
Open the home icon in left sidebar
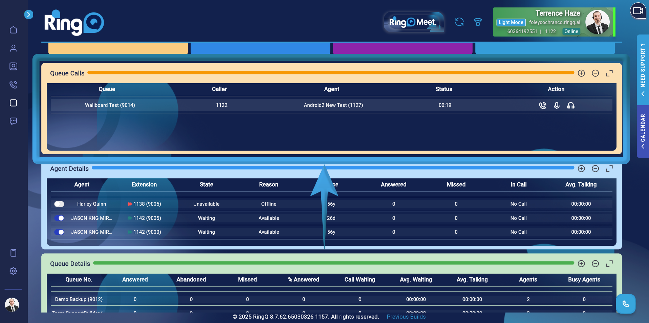tap(14, 30)
